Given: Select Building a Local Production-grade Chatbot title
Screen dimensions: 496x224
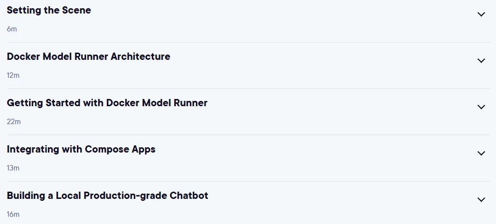Looking at the screenshot, I should 107,196.
